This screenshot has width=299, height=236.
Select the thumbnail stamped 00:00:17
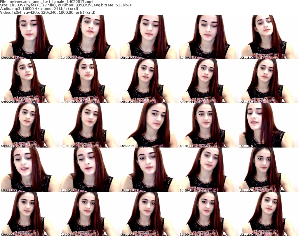point(89,170)
